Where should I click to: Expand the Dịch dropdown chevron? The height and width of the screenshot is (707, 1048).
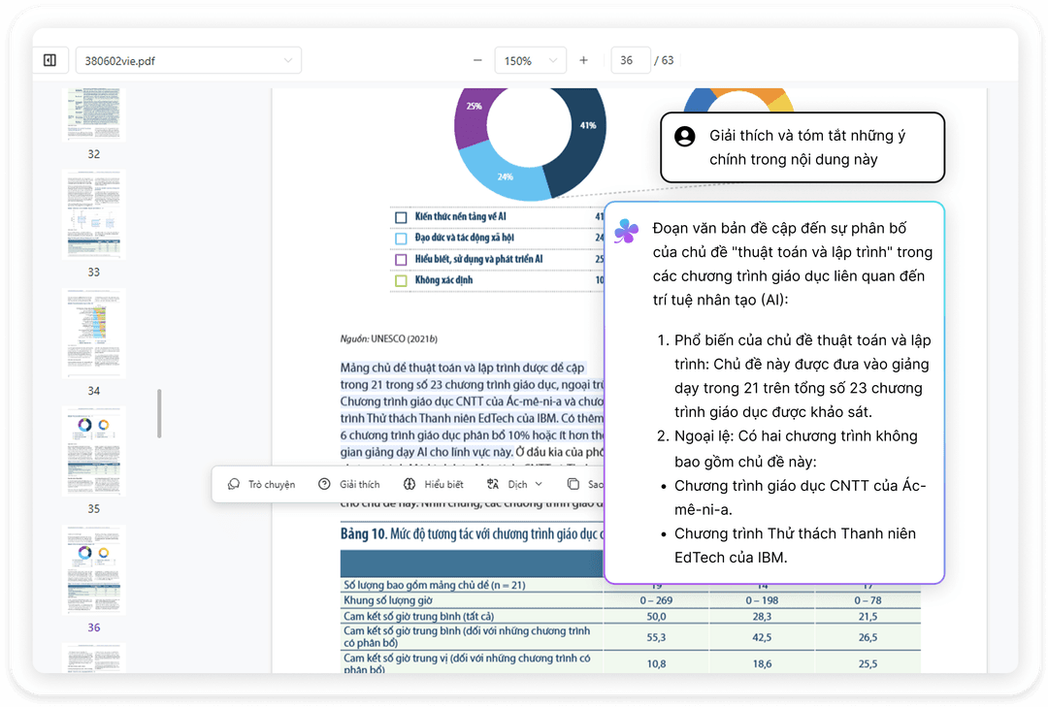(539, 484)
